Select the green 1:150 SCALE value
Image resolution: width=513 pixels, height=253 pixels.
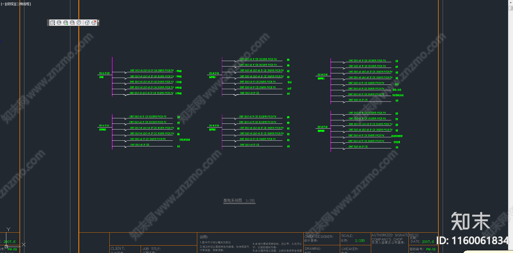[x=360, y=241]
